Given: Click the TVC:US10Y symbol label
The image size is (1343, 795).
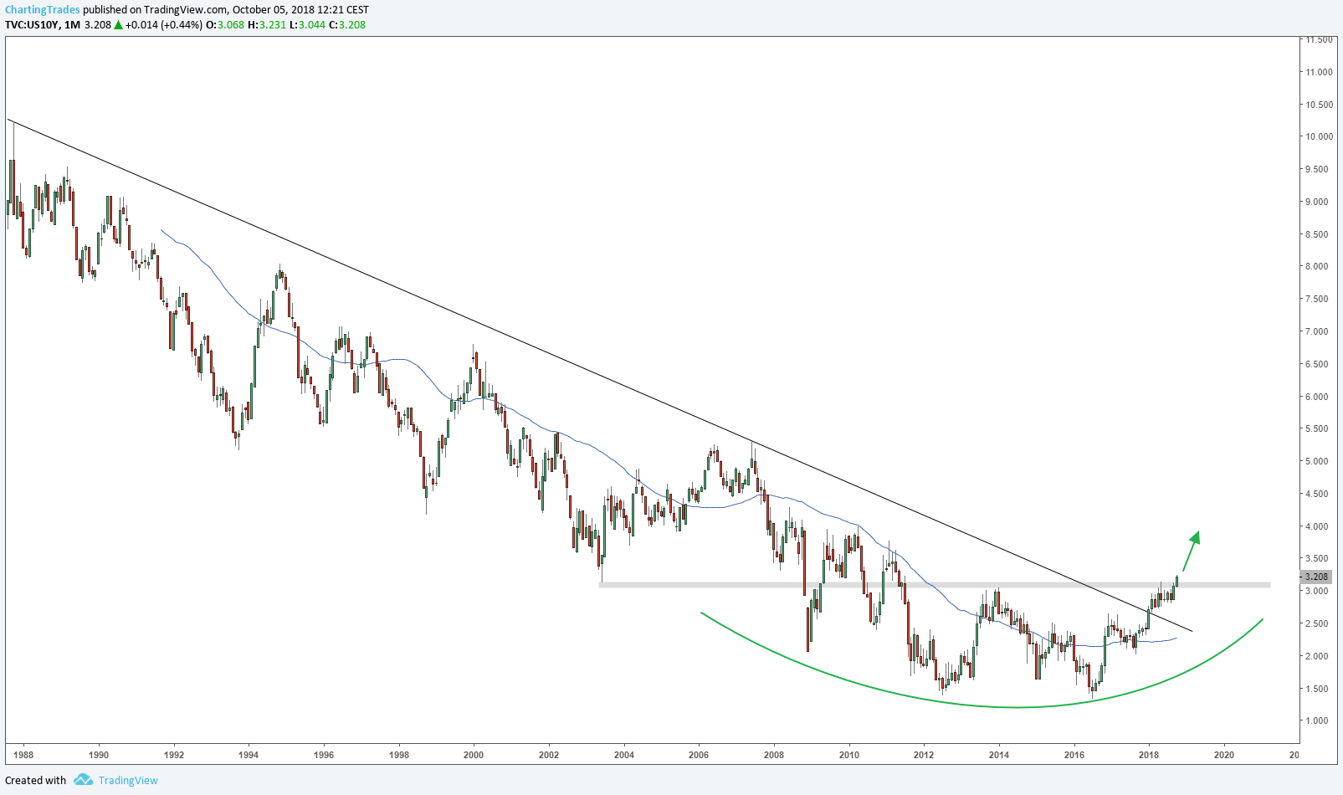Looking at the screenshot, I should 32,25.
